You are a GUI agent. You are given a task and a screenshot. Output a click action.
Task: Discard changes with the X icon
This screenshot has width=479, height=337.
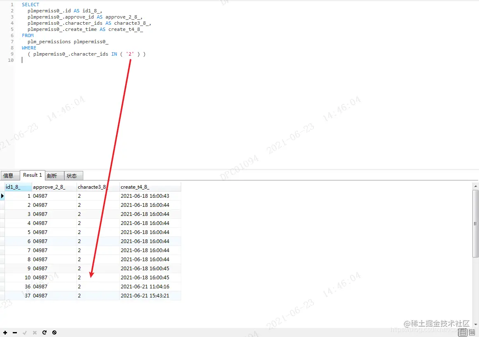point(35,332)
